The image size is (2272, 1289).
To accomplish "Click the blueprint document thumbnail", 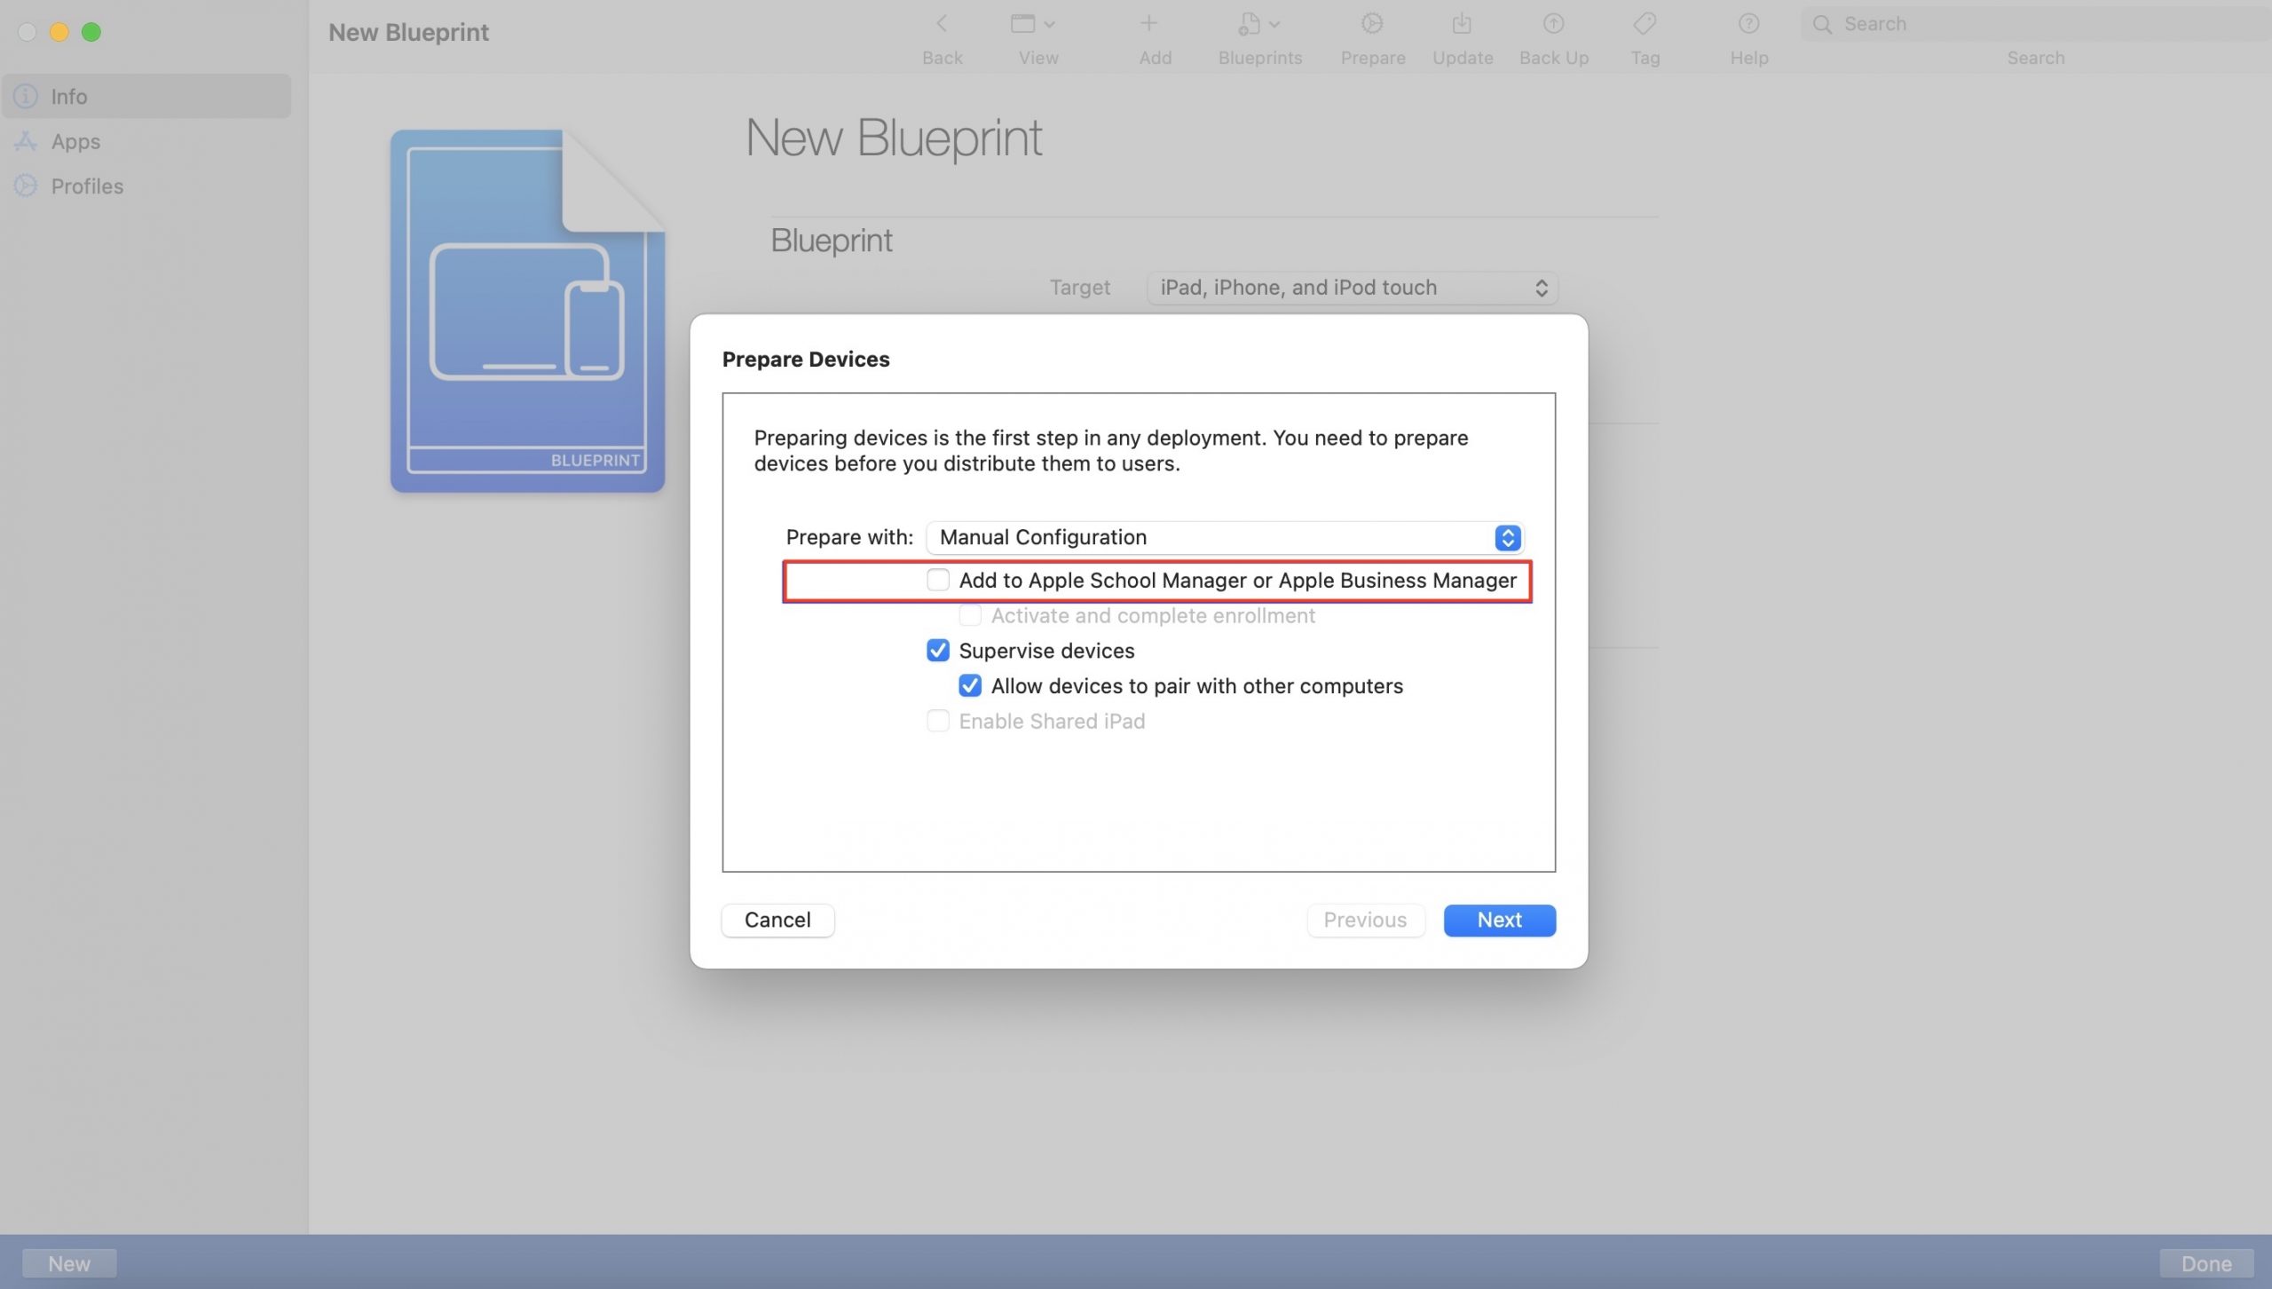I will pyautogui.click(x=527, y=311).
